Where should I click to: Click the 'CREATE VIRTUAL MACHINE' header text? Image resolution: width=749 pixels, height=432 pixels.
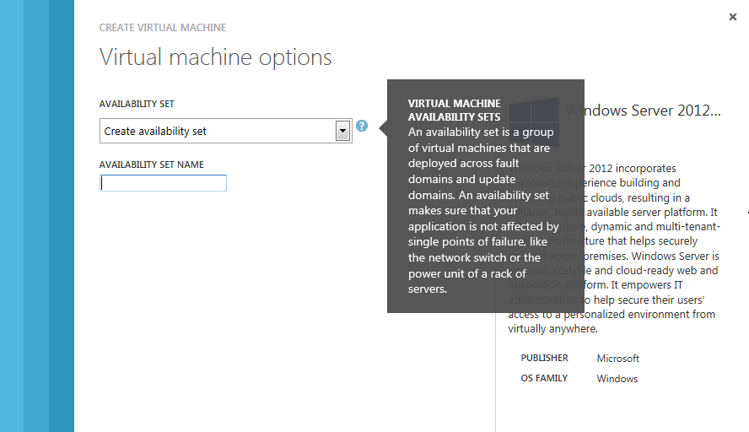(x=163, y=28)
